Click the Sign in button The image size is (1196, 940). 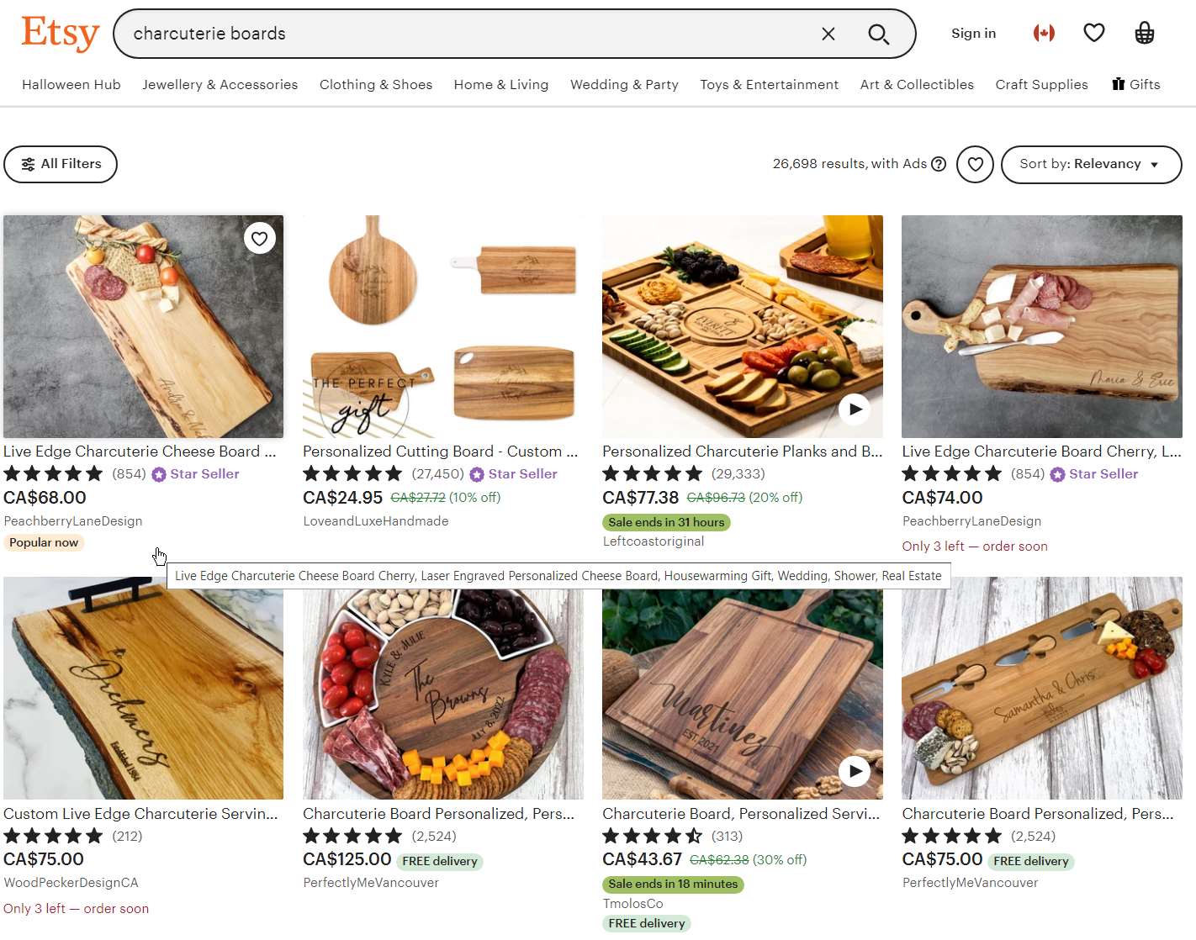tap(973, 34)
